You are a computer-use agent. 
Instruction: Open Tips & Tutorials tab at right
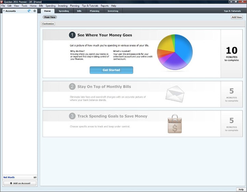232,11
